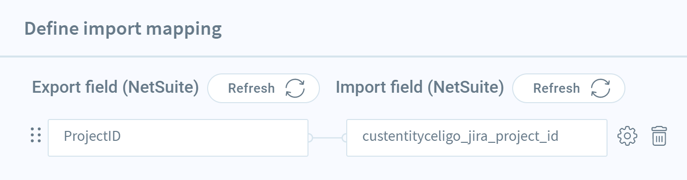Screen dimensions: 687x180
Task: Click the six-dot drag handle icon
Action: (x=35, y=135)
